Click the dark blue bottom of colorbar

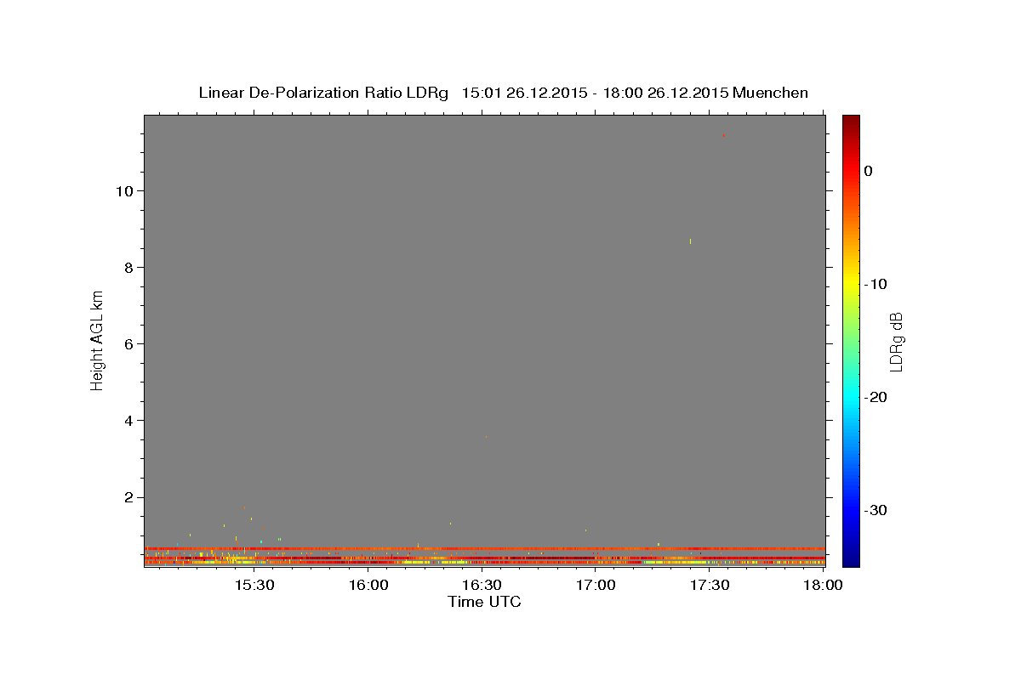[x=851, y=559]
